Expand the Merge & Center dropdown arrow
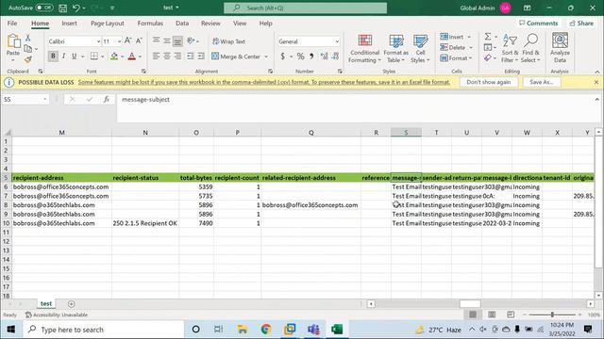The width and height of the screenshot is (604, 339). point(266,56)
